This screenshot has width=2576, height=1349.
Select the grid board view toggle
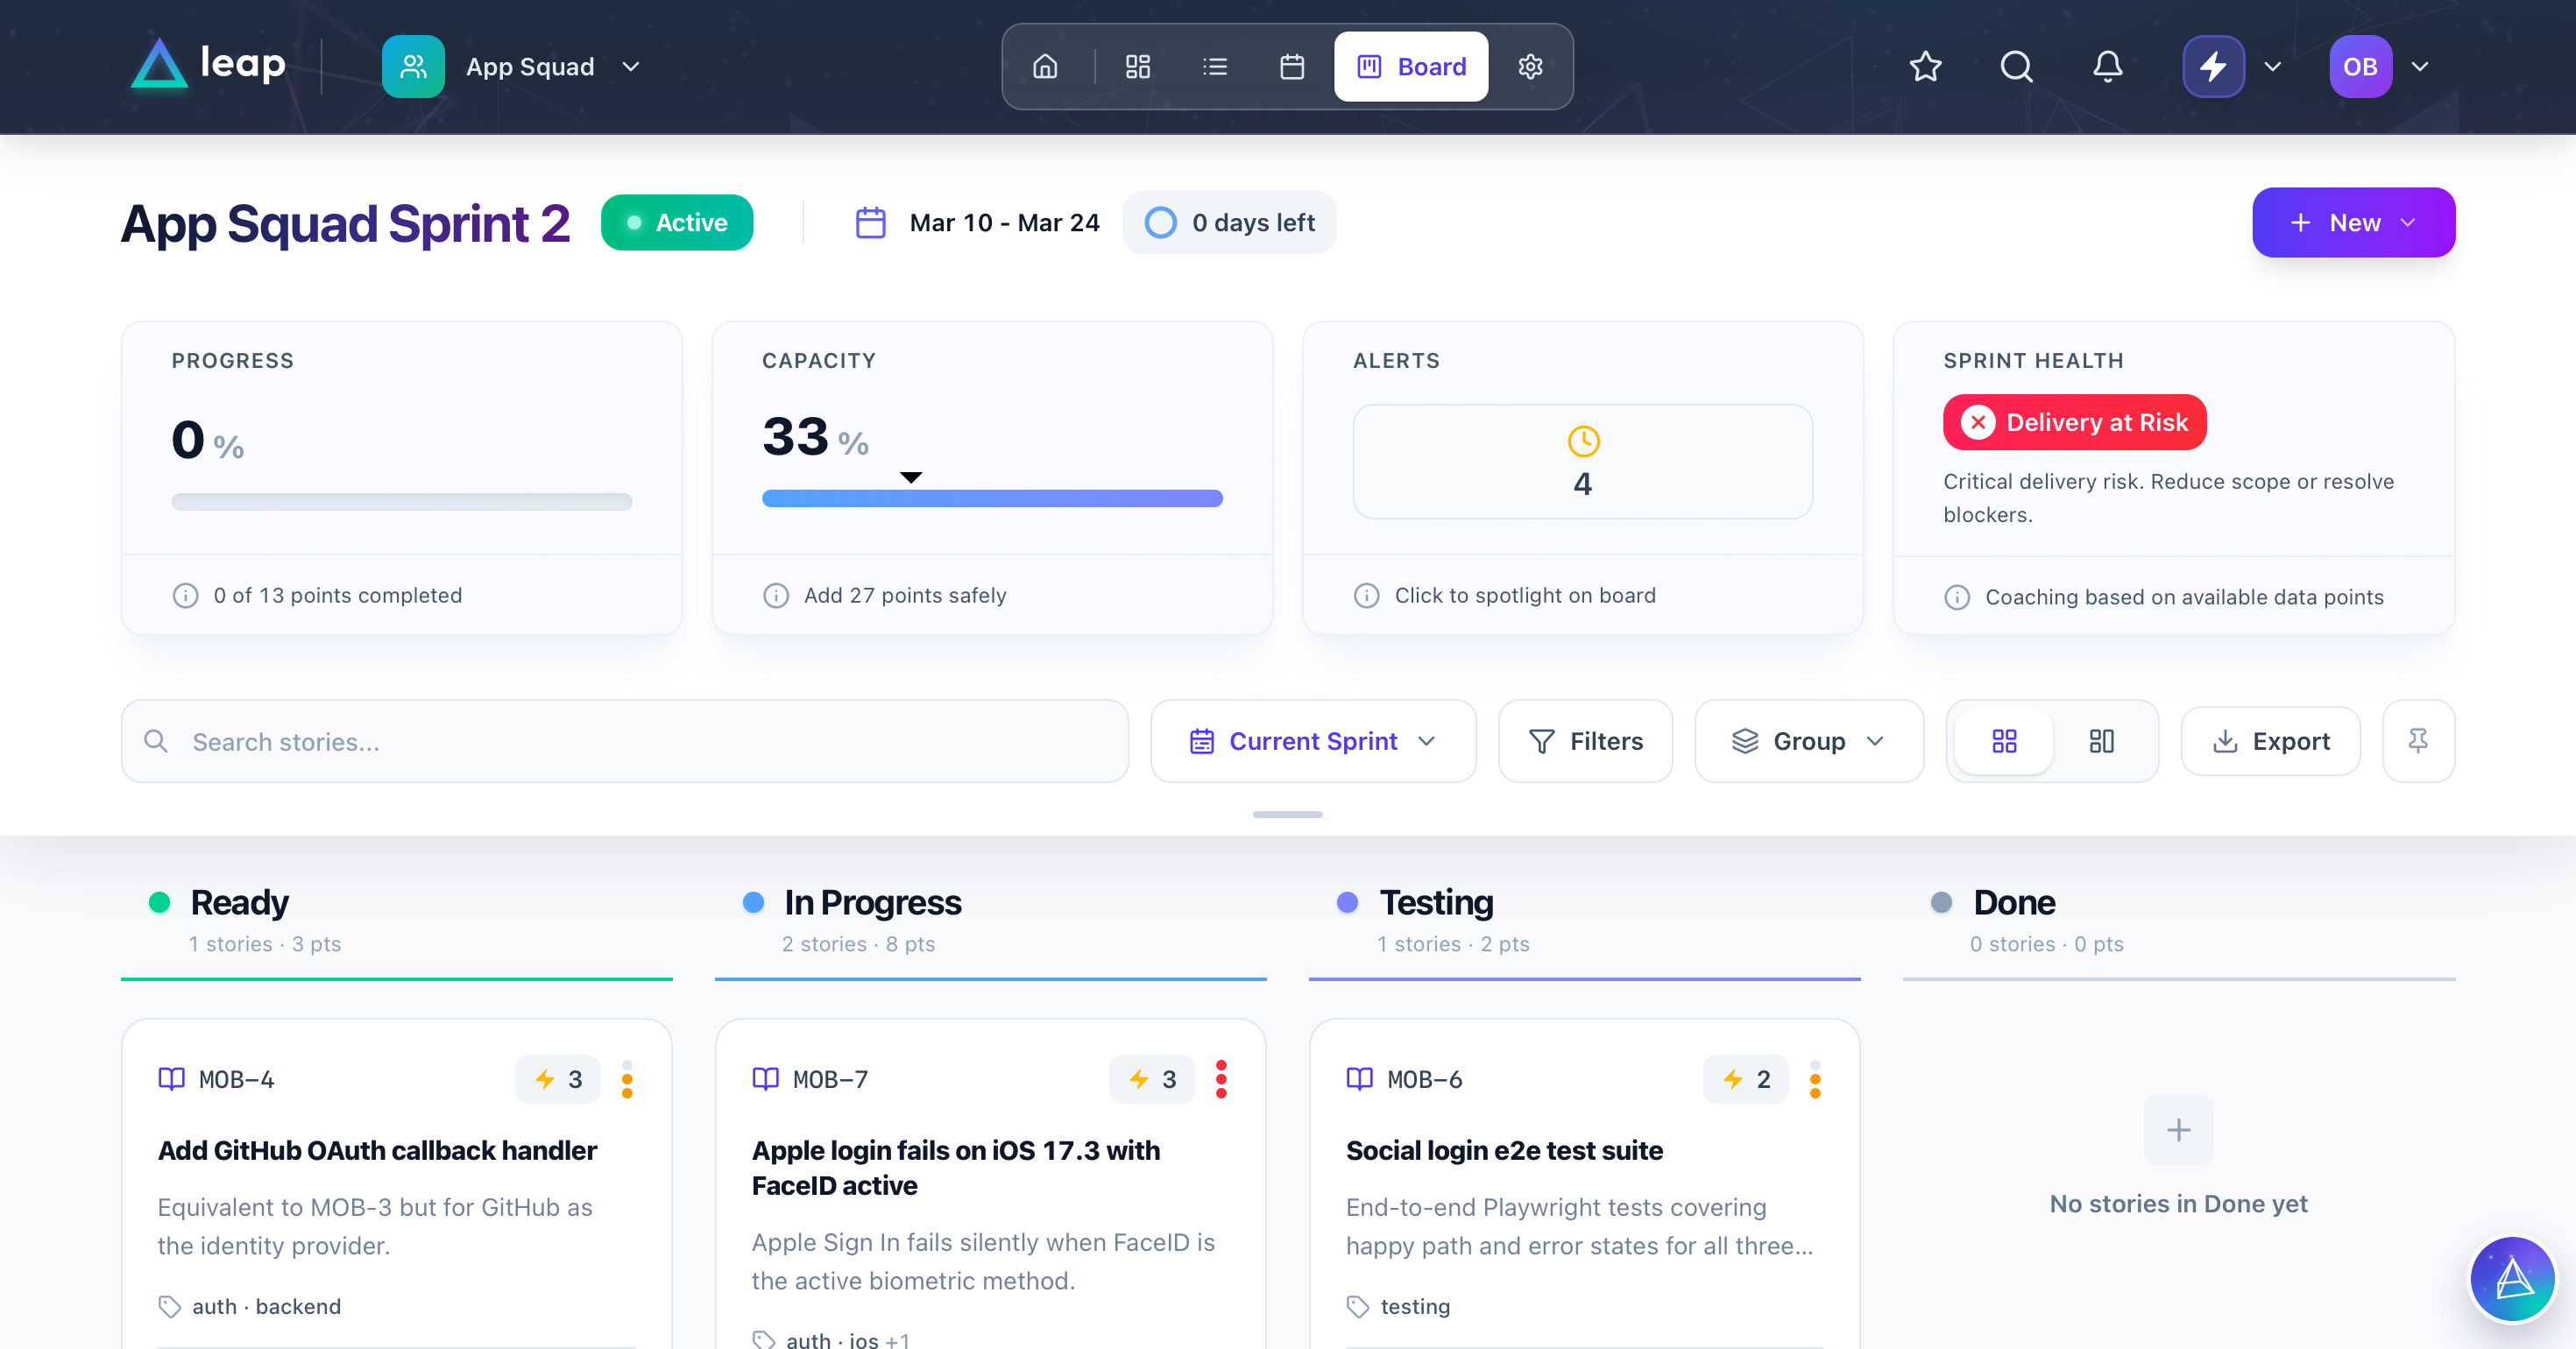point(2004,741)
